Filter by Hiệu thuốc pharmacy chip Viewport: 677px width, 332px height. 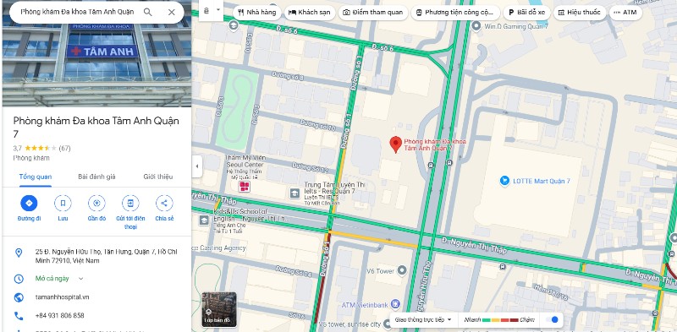[x=580, y=13]
